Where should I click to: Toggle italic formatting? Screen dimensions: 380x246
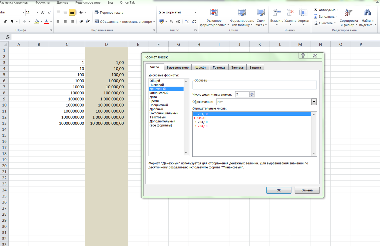pos(5,22)
